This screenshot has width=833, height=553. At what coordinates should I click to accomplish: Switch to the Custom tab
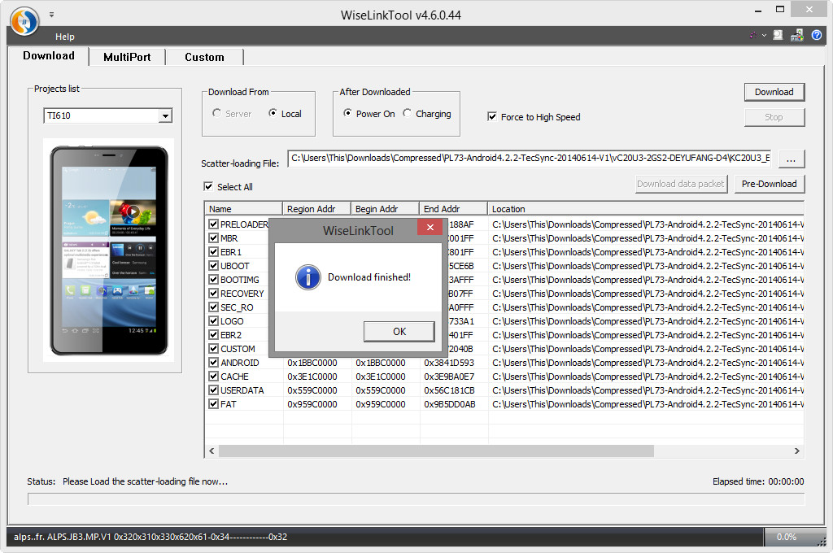coord(204,57)
